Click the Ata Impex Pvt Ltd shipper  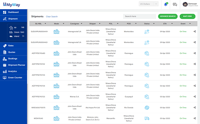pyautogui.click(x=93, y=107)
